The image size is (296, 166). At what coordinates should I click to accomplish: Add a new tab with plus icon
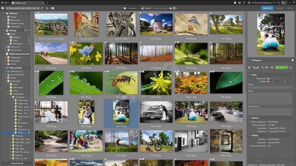click(x=47, y=3)
